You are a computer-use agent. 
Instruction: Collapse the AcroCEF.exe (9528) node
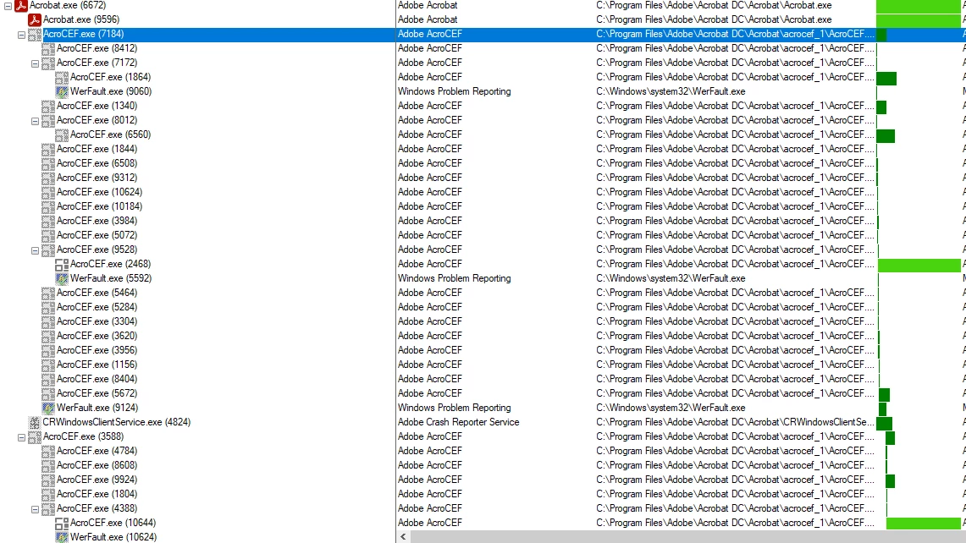(x=35, y=250)
